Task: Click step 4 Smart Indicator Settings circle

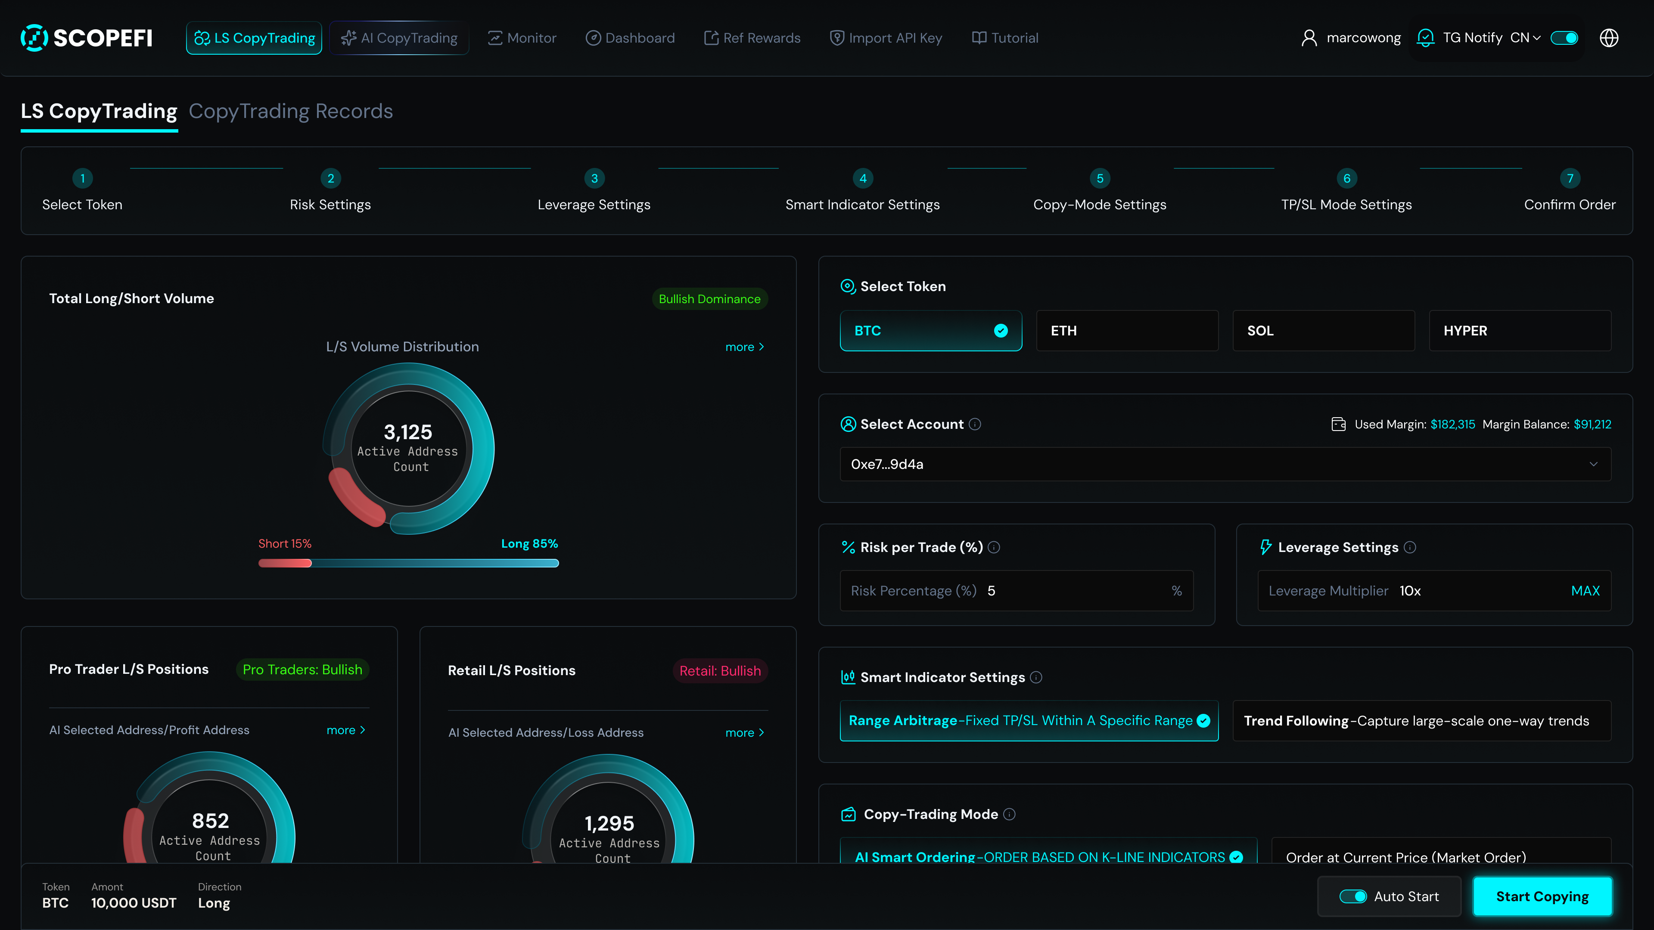Action: click(863, 178)
